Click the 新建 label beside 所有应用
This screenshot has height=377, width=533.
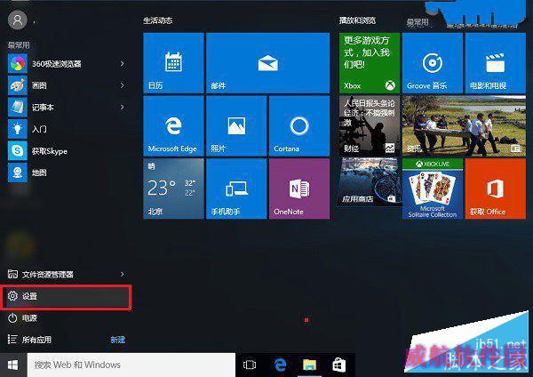pos(117,340)
